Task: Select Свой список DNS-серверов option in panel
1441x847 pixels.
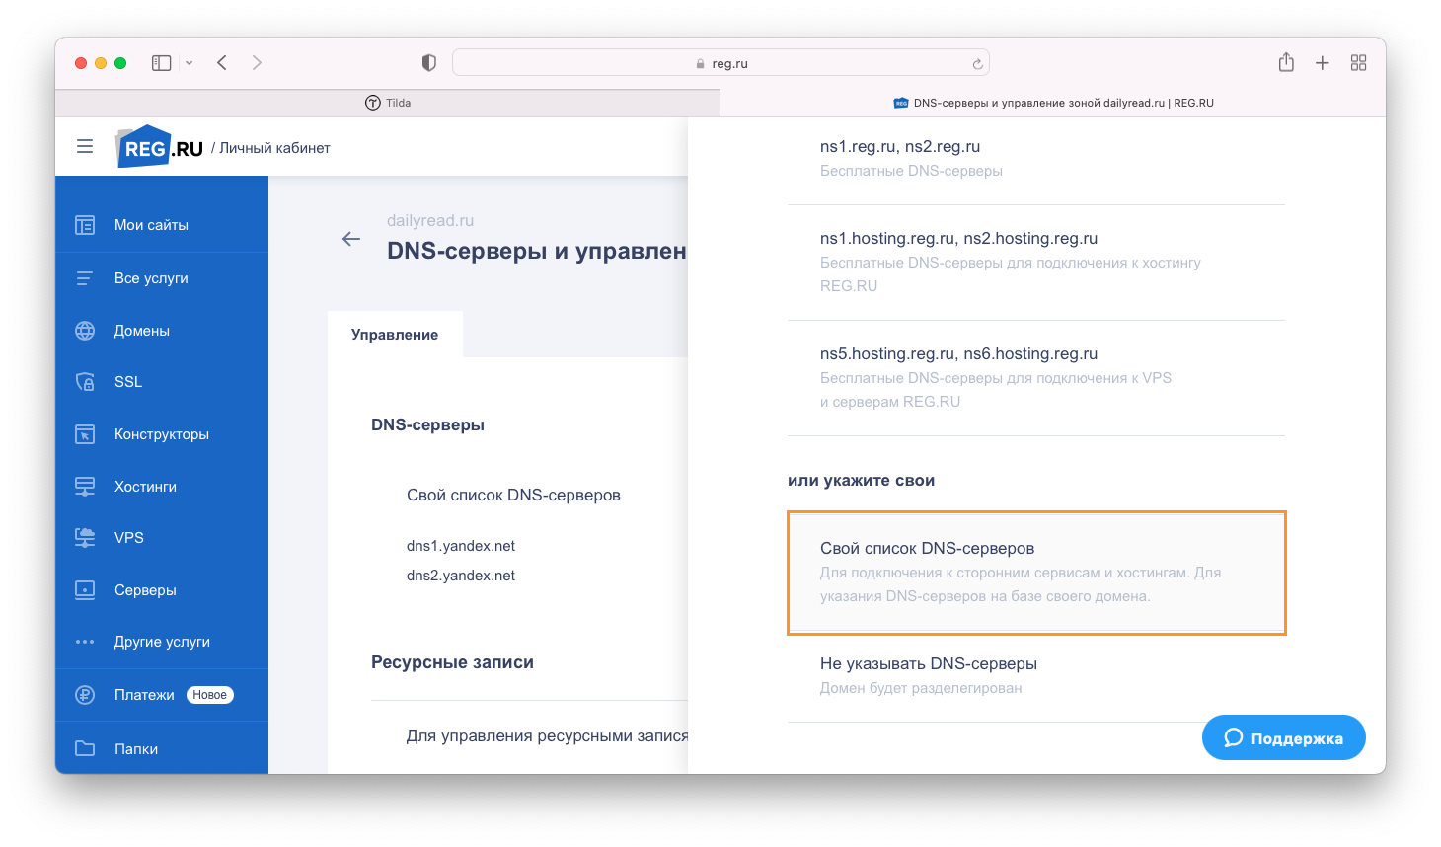Action: coord(1036,573)
